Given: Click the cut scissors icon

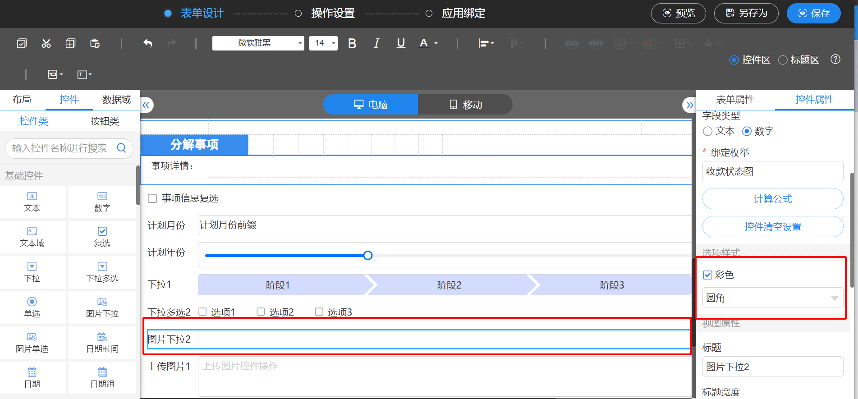Looking at the screenshot, I should pyautogui.click(x=46, y=43).
